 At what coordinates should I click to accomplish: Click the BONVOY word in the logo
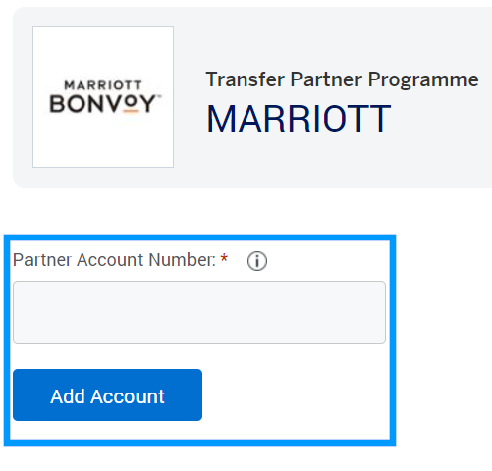tap(104, 104)
